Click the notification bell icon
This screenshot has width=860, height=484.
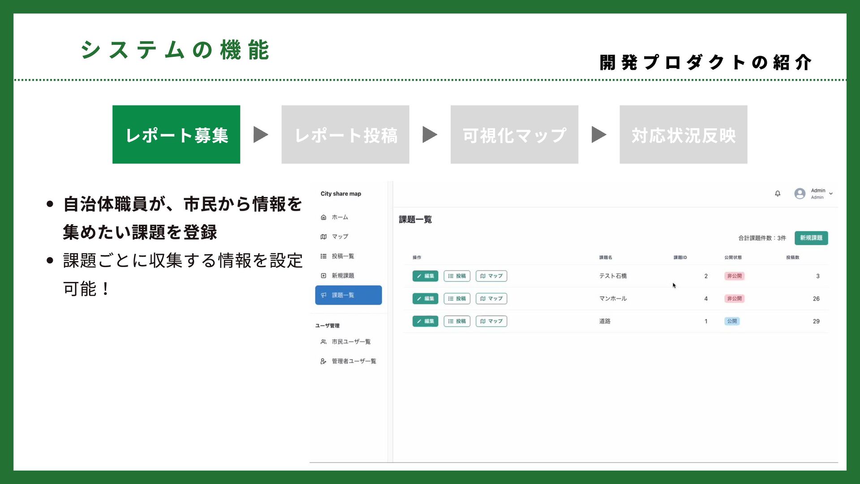[x=778, y=194]
